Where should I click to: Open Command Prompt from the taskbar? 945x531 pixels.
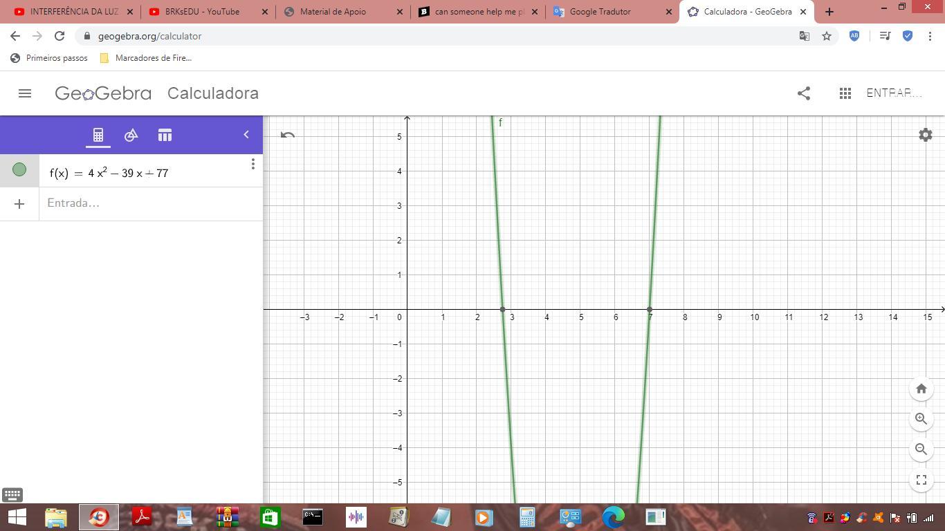(x=313, y=517)
